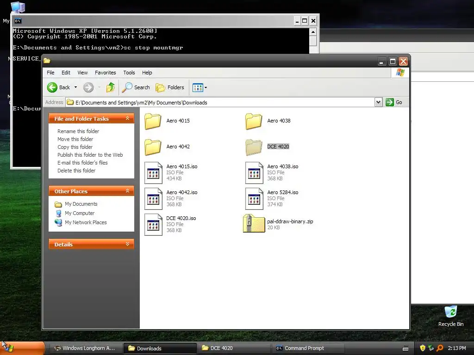Expand the Address bar dropdown list
474x355 pixels.
(x=378, y=102)
